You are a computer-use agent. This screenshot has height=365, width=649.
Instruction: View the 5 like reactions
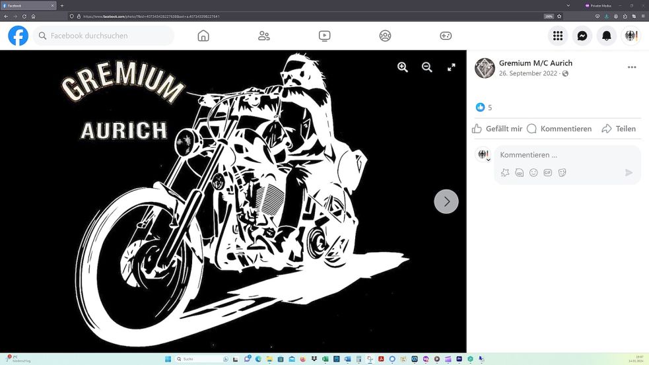(483, 108)
